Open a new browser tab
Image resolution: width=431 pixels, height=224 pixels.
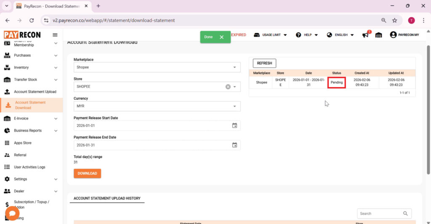[x=98, y=6]
